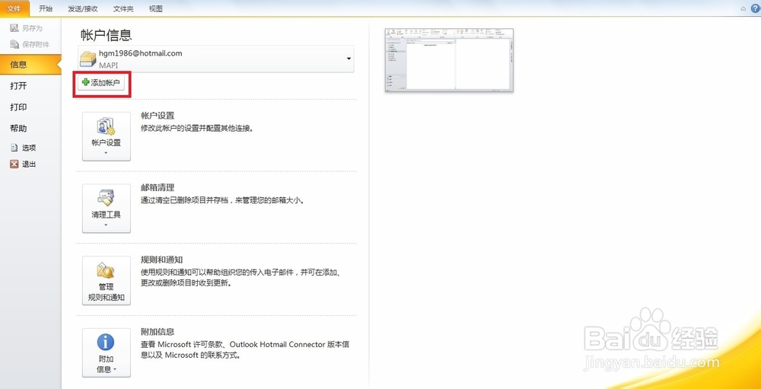Click the mailbox folder icon beside the account
Viewport: 761px width, 389px height.
pos(88,59)
